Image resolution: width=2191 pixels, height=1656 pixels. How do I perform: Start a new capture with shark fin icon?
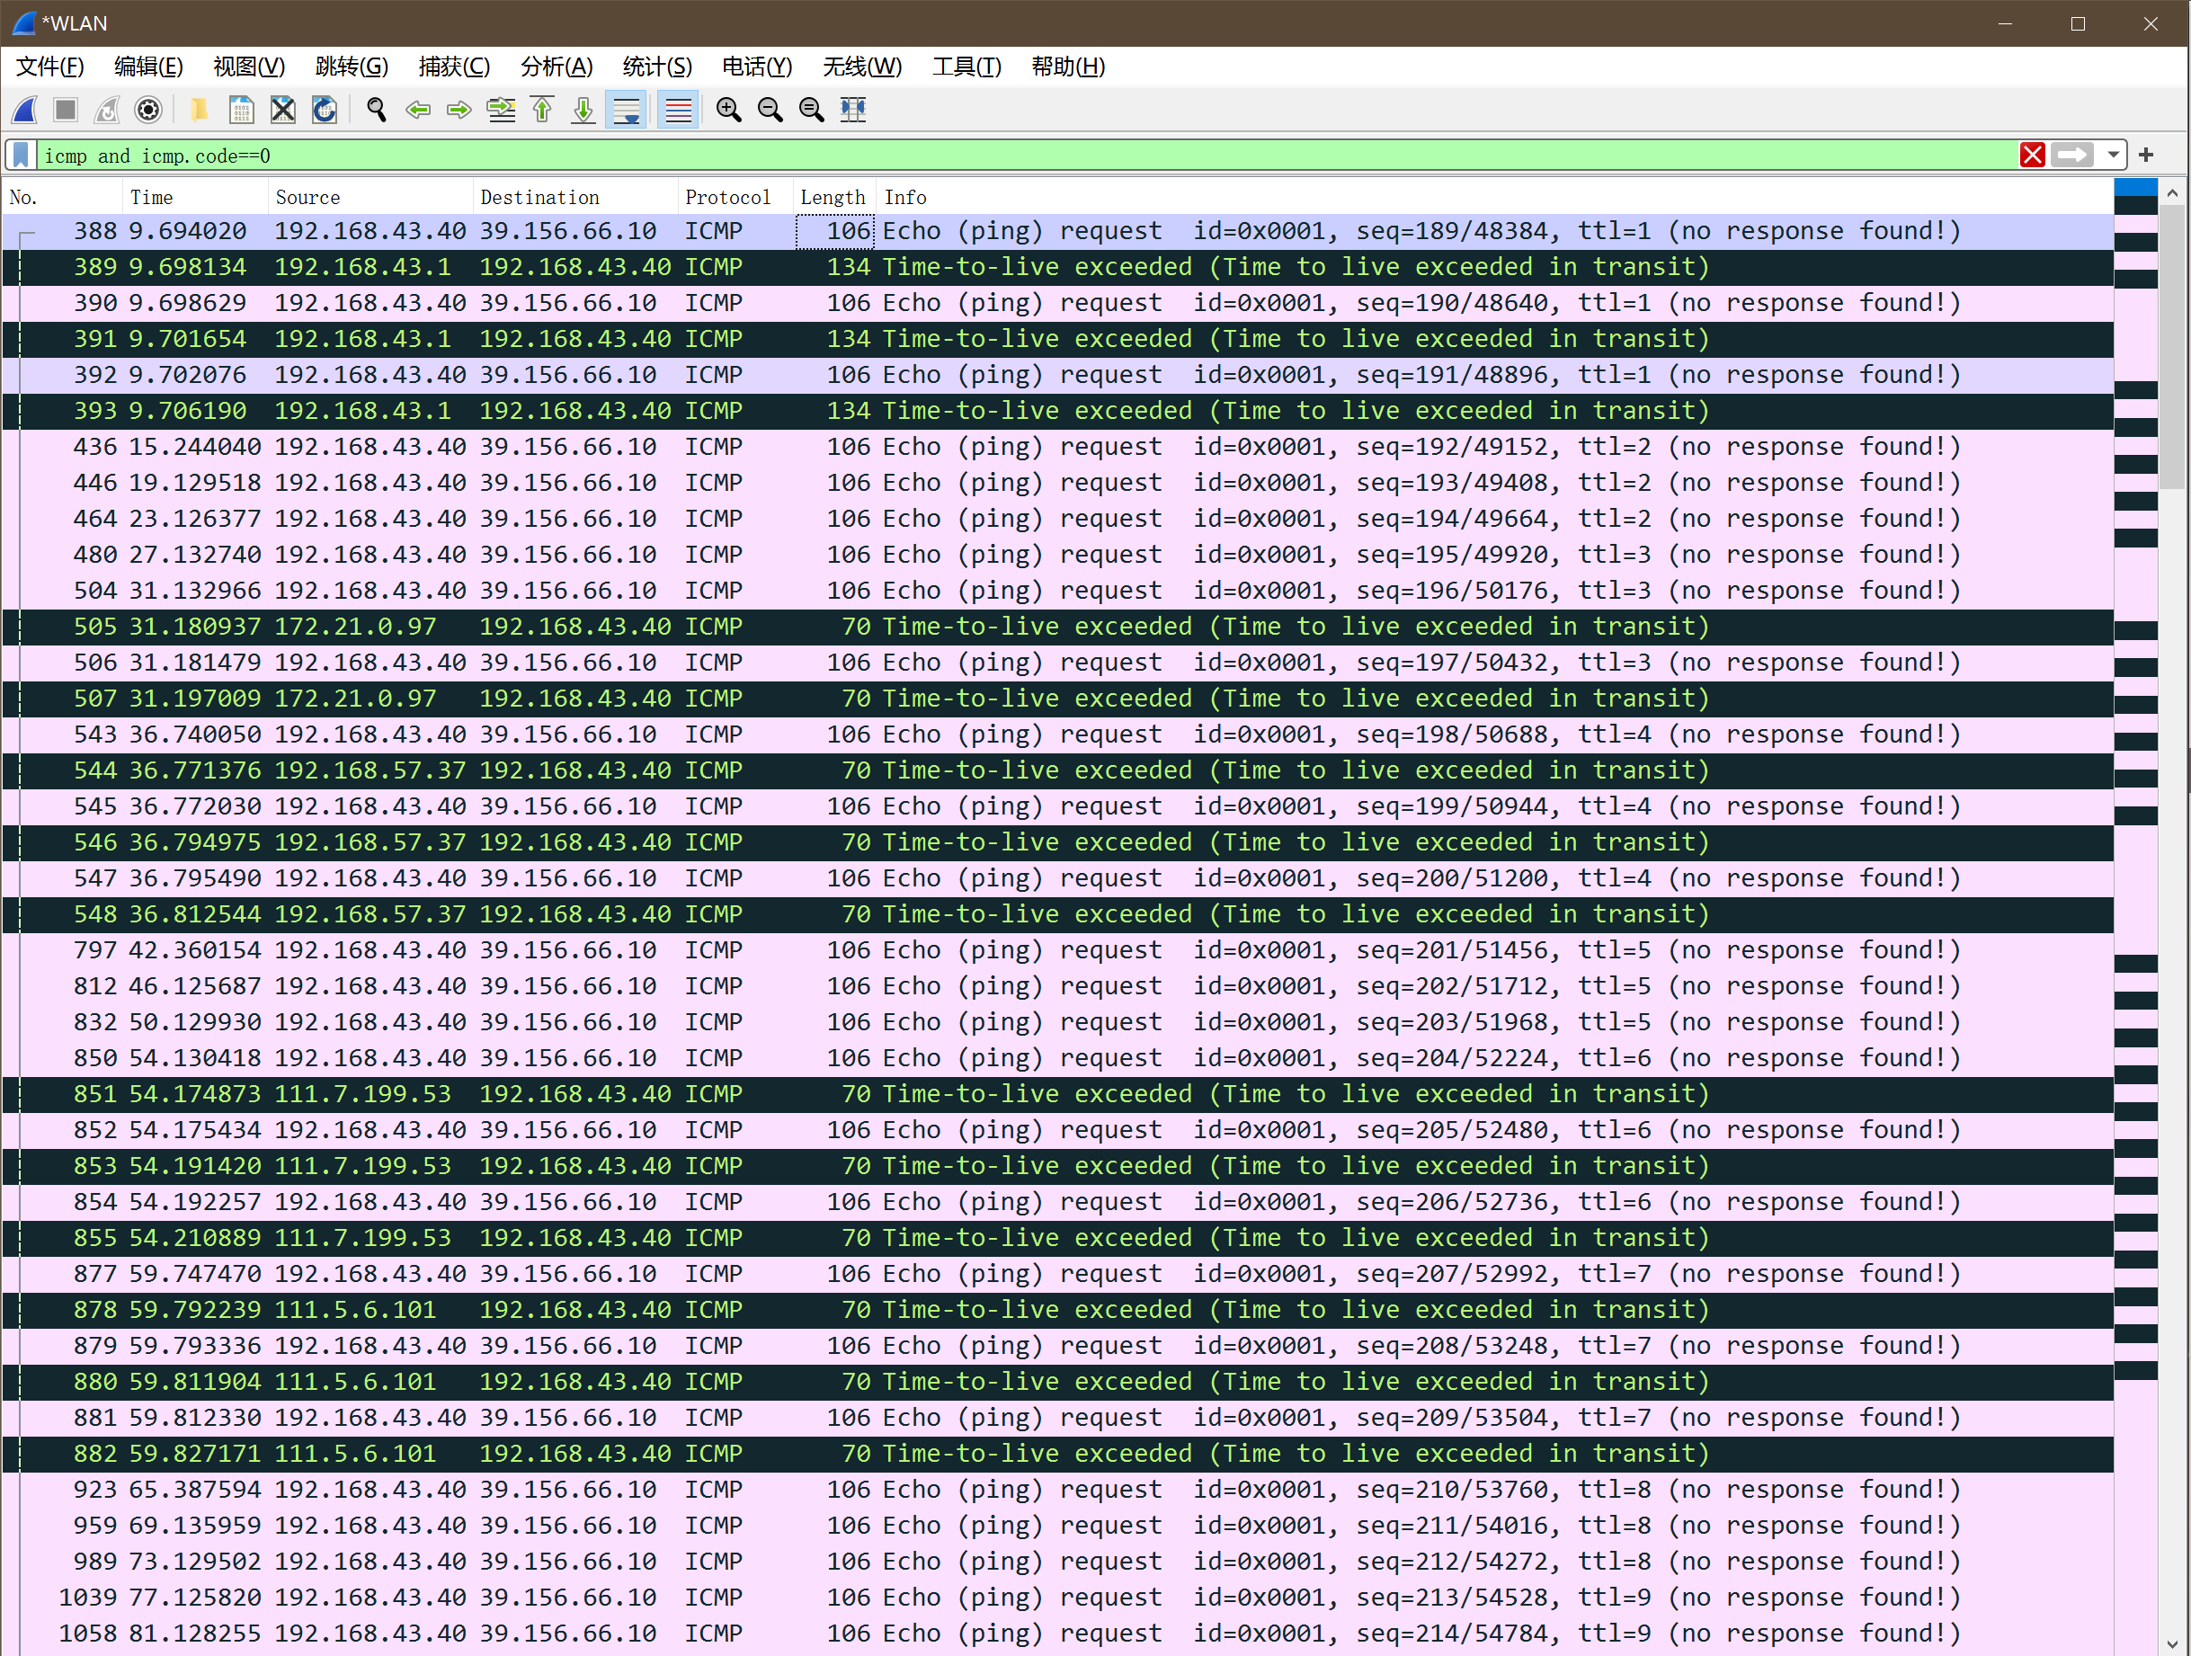click(x=26, y=110)
